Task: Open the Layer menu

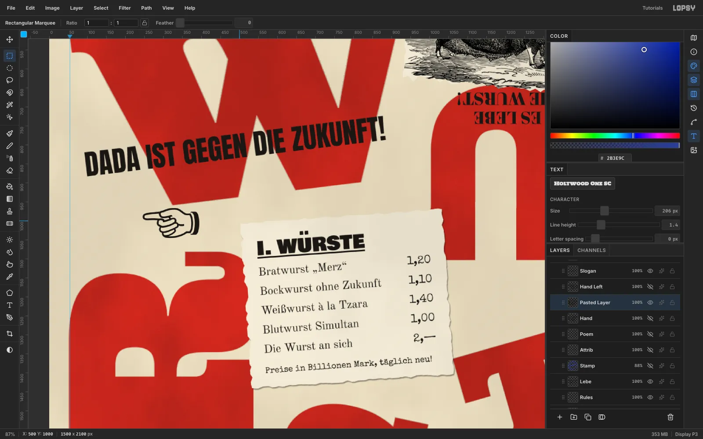Action: pos(76,8)
